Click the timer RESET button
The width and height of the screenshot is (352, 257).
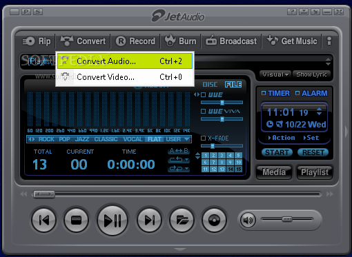point(313,152)
